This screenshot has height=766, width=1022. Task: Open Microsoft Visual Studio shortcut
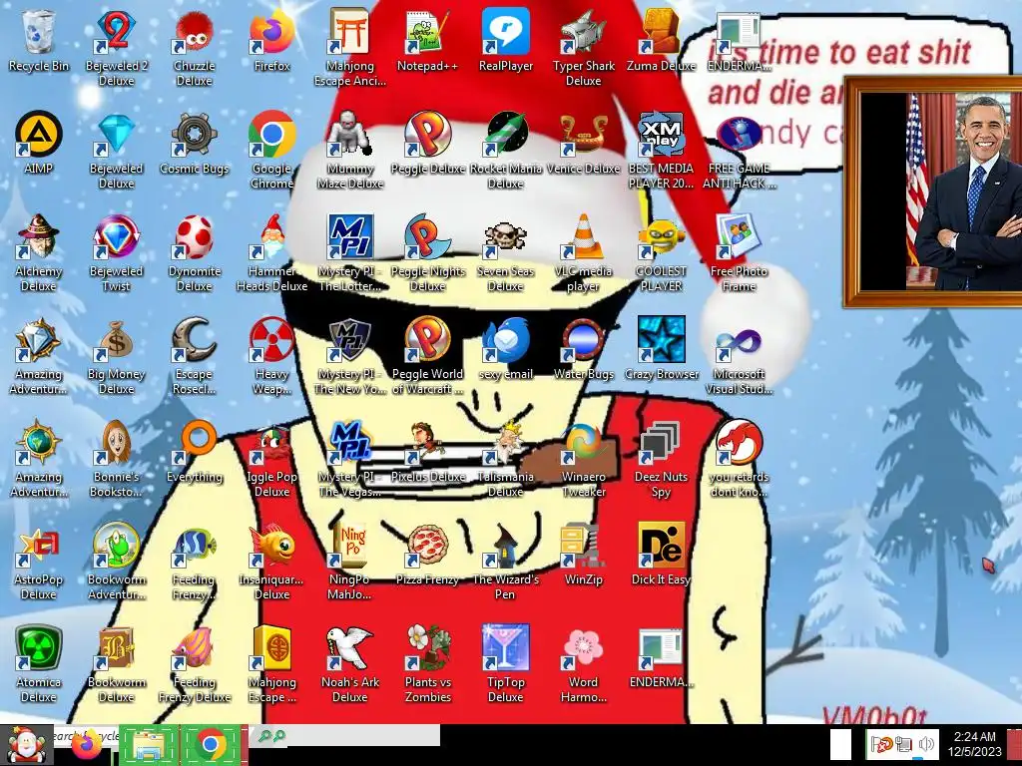tap(740, 357)
